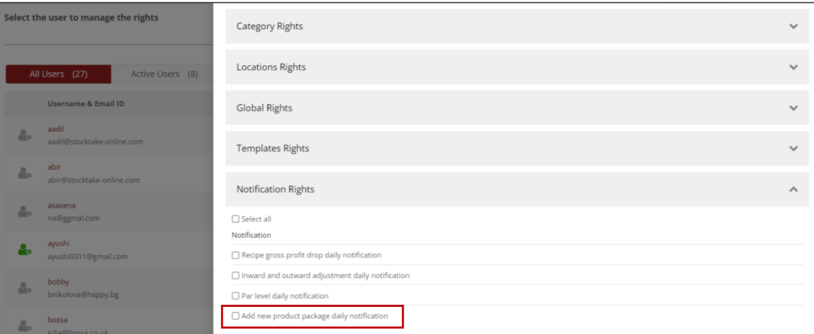Click the user icon beside aadil
814x334 pixels.
pyautogui.click(x=24, y=136)
